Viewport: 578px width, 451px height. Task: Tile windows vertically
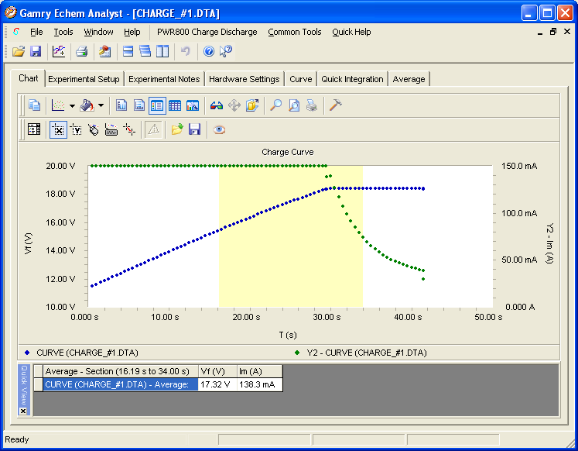162,51
